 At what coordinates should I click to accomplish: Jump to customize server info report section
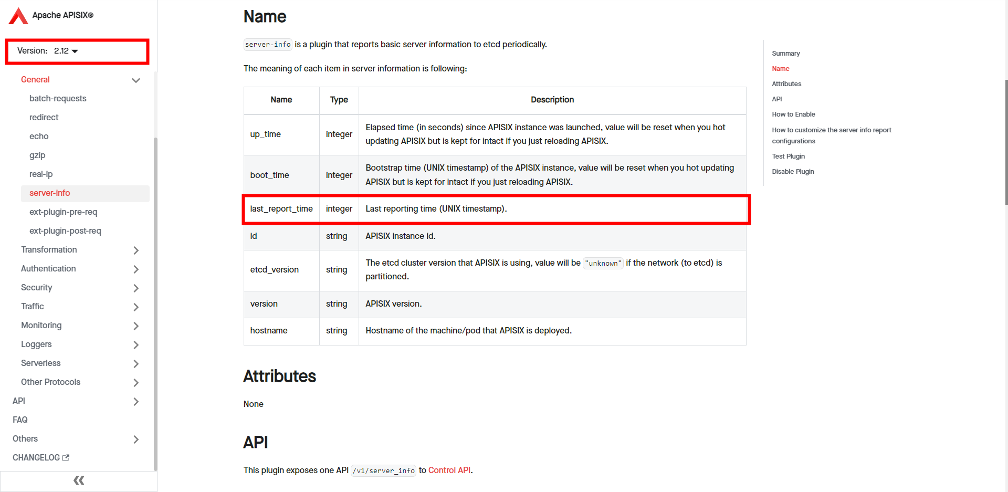tap(832, 135)
